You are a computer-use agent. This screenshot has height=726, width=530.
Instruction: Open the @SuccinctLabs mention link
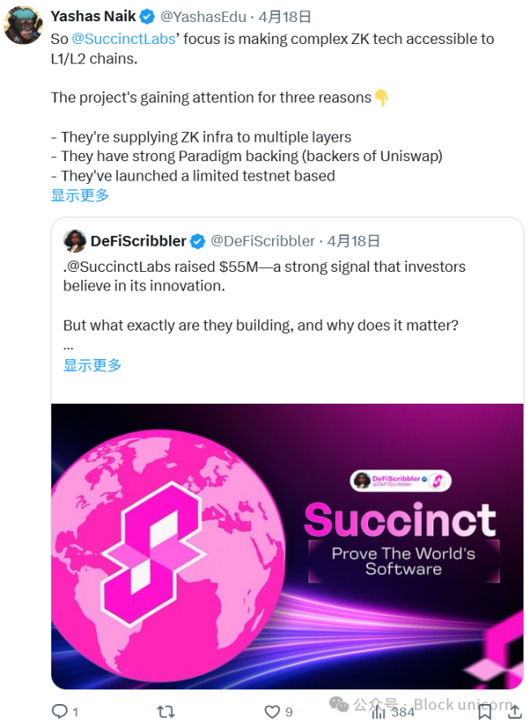[125, 39]
